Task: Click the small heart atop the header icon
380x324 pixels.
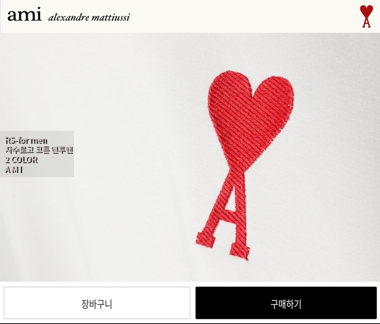Action: coord(366,11)
